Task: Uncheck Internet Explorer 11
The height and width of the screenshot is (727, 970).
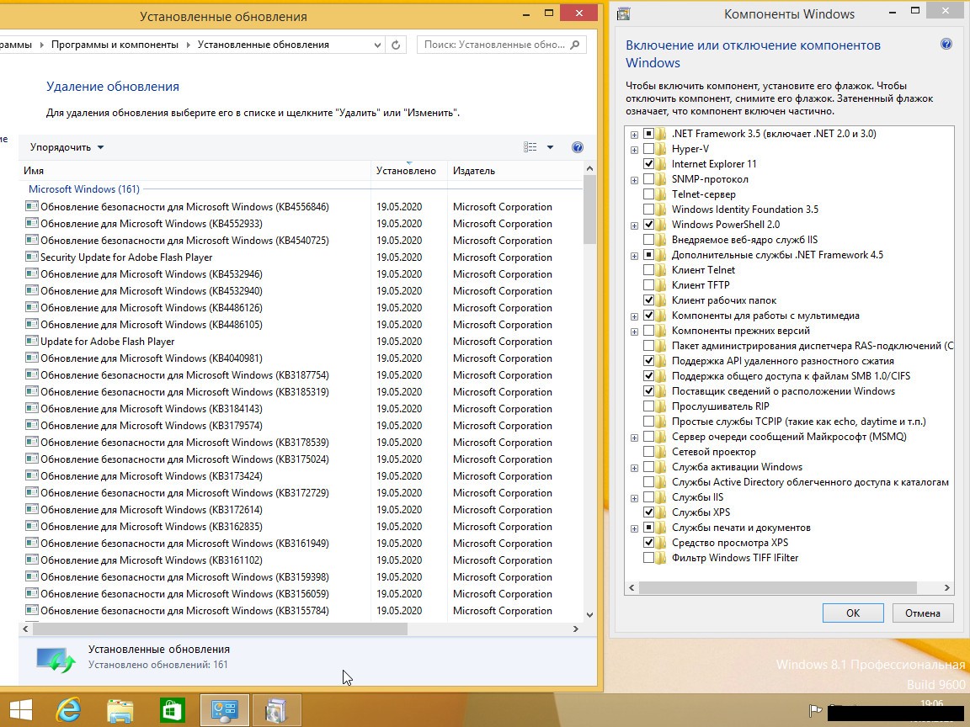Action: pyautogui.click(x=648, y=164)
